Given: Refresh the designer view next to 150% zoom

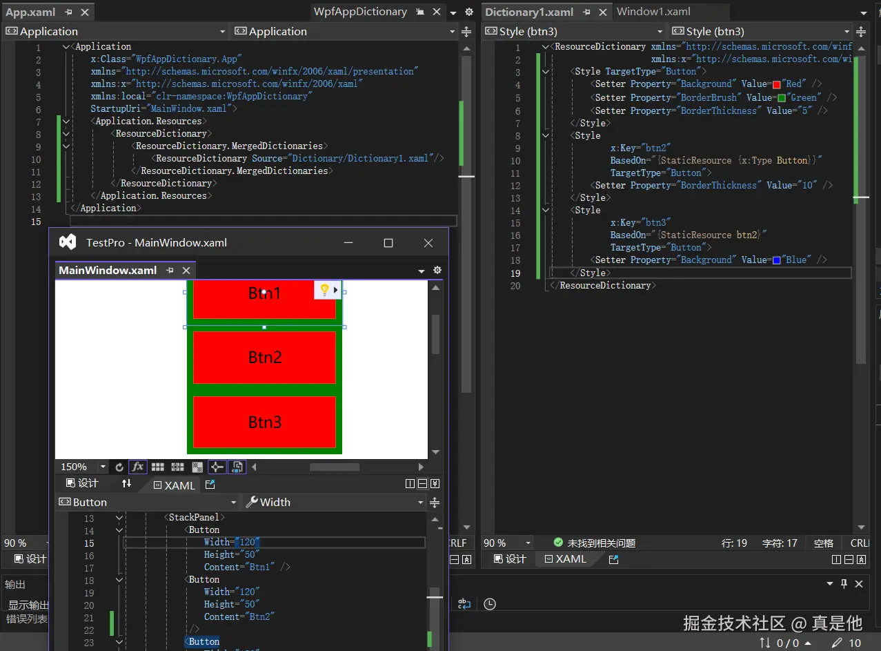Looking at the screenshot, I should point(119,467).
